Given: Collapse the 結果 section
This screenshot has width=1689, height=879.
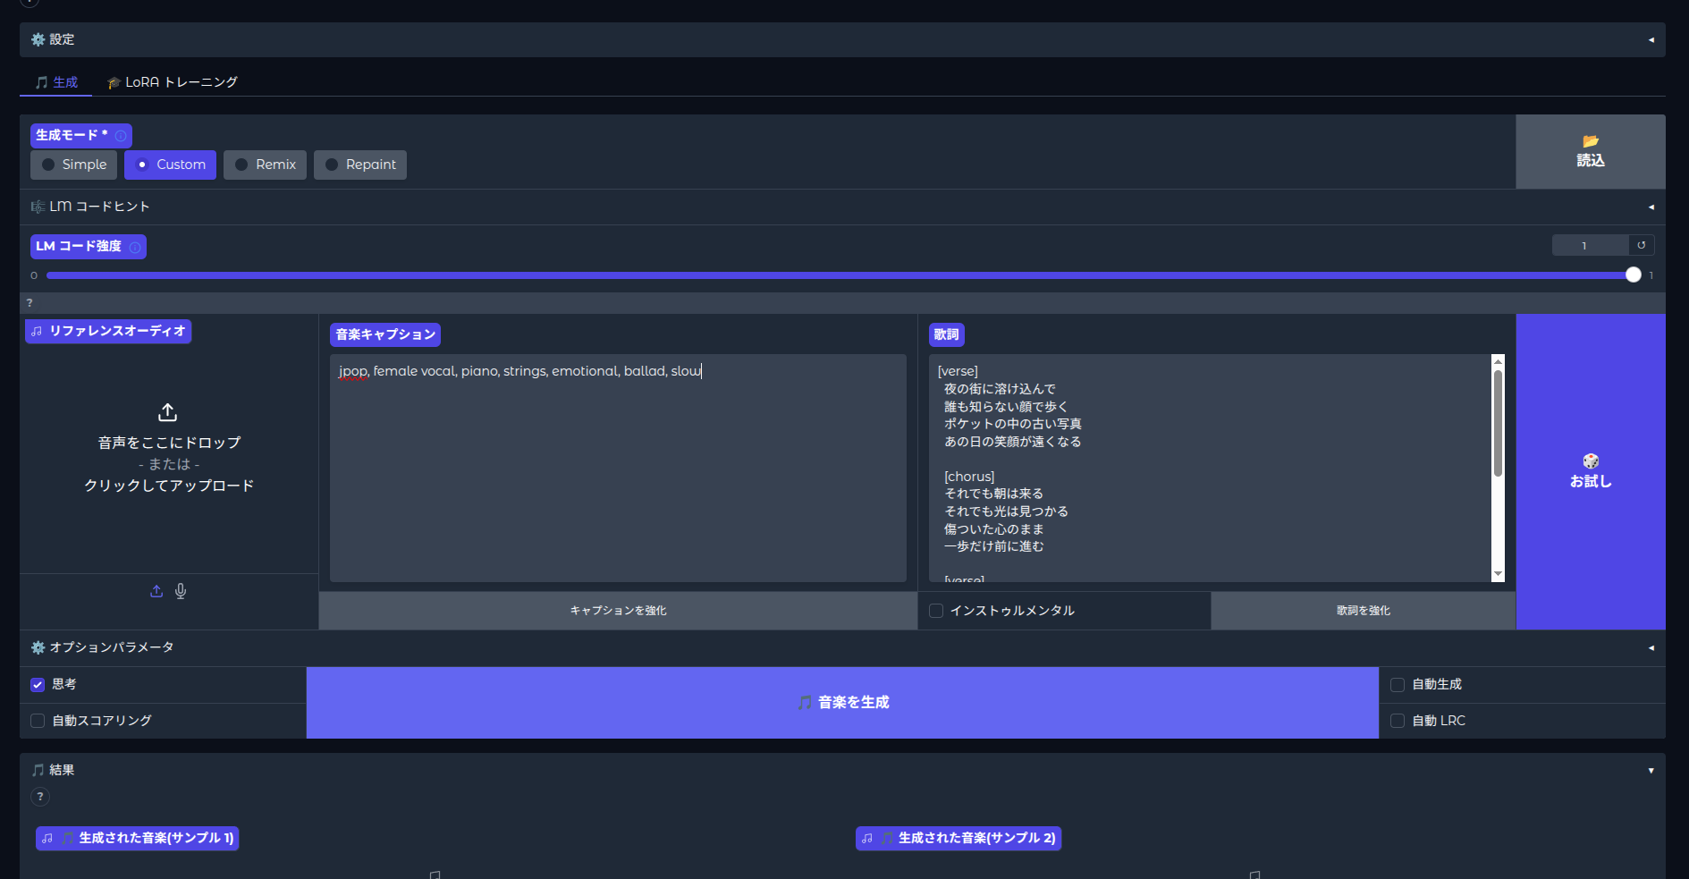Looking at the screenshot, I should tap(842, 770).
